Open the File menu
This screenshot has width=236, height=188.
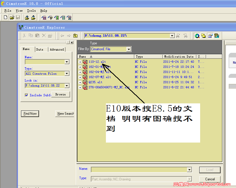(x=8, y=11)
